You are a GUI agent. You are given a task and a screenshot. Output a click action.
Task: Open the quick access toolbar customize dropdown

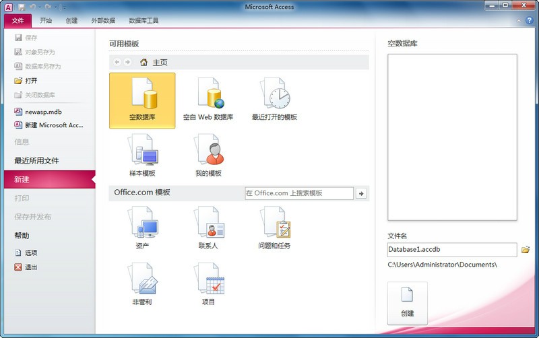(64, 7)
